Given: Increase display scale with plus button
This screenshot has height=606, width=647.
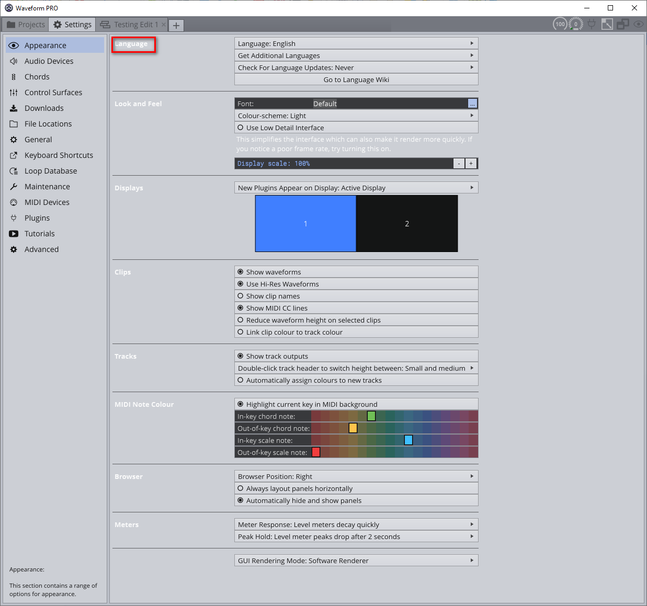Looking at the screenshot, I should (471, 164).
